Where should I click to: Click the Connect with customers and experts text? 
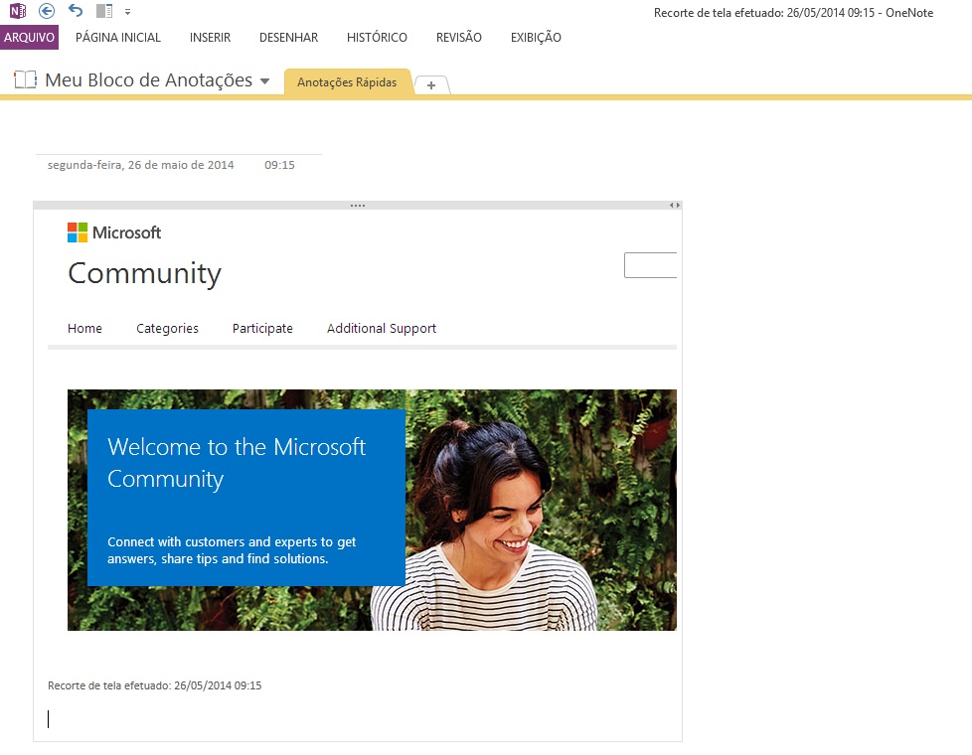(x=232, y=550)
